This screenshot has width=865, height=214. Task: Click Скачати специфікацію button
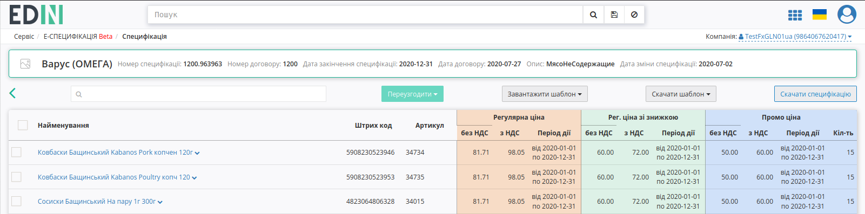click(x=815, y=94)
